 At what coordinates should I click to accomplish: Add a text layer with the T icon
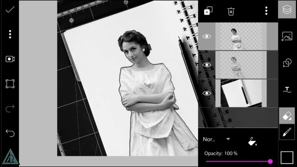[x=287, y=90]
